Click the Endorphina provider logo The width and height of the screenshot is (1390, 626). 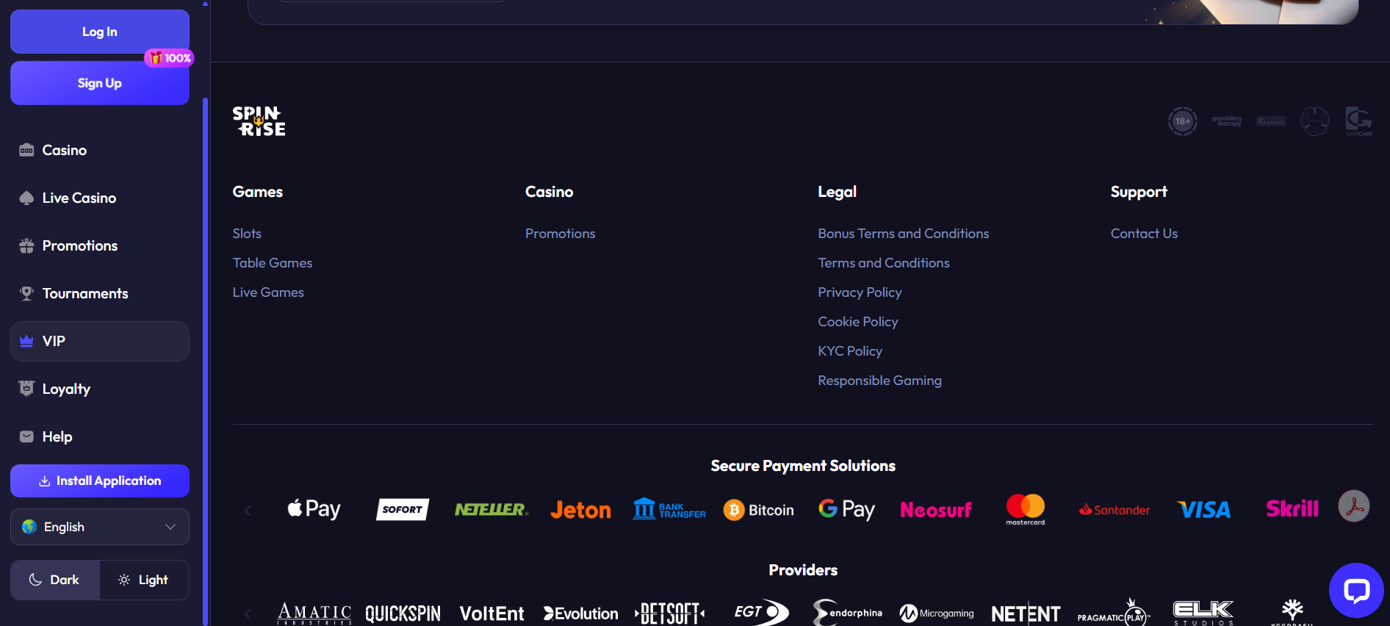(x=847, y=613)
